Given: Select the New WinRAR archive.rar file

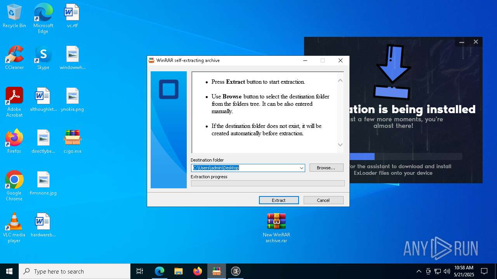Looking at the screenshot, I should (276, 228).
